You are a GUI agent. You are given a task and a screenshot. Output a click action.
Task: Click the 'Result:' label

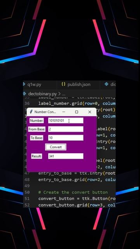pos(37,156)
